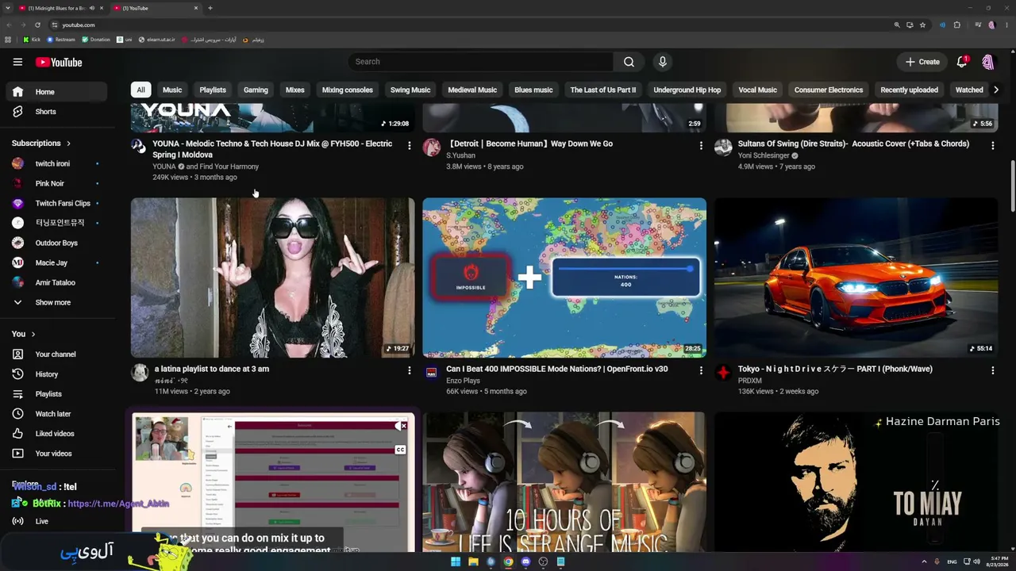The height and width of the screenshot is (571, 1016).
Task: Open the Windows Start menu
Action: (456, 562)
